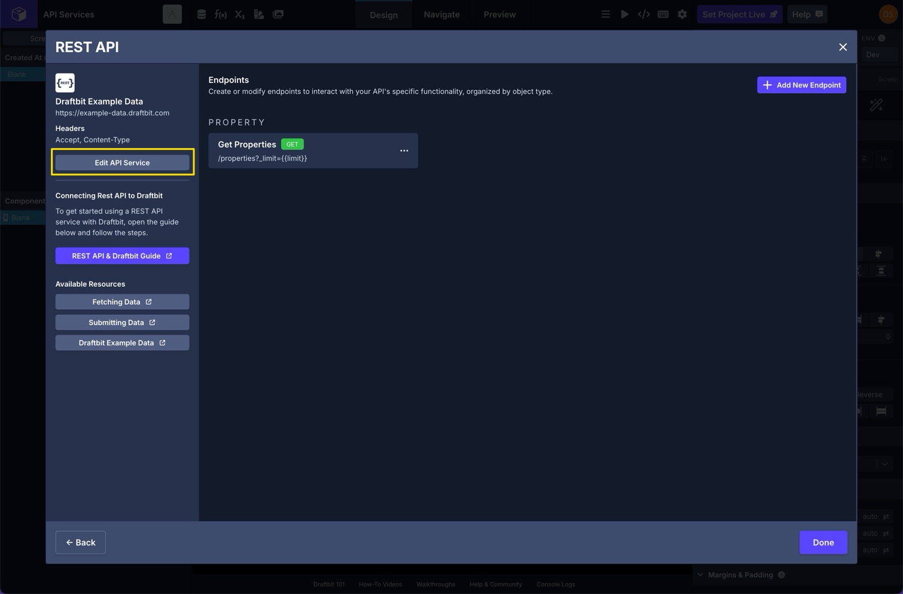The image size is (903, 594).
Task: Click the user avatar icon
Action: (x=888, y=14)
